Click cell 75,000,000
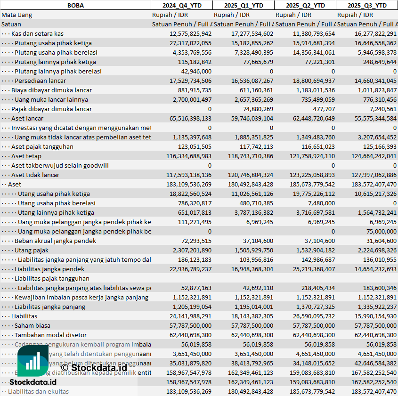Viewport: 398px width, 396px height. 382,231
